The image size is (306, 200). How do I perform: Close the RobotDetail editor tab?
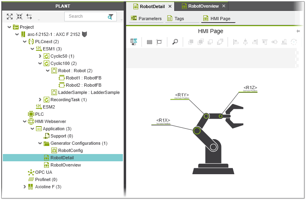pyautogui.click(x=170, y=6)
